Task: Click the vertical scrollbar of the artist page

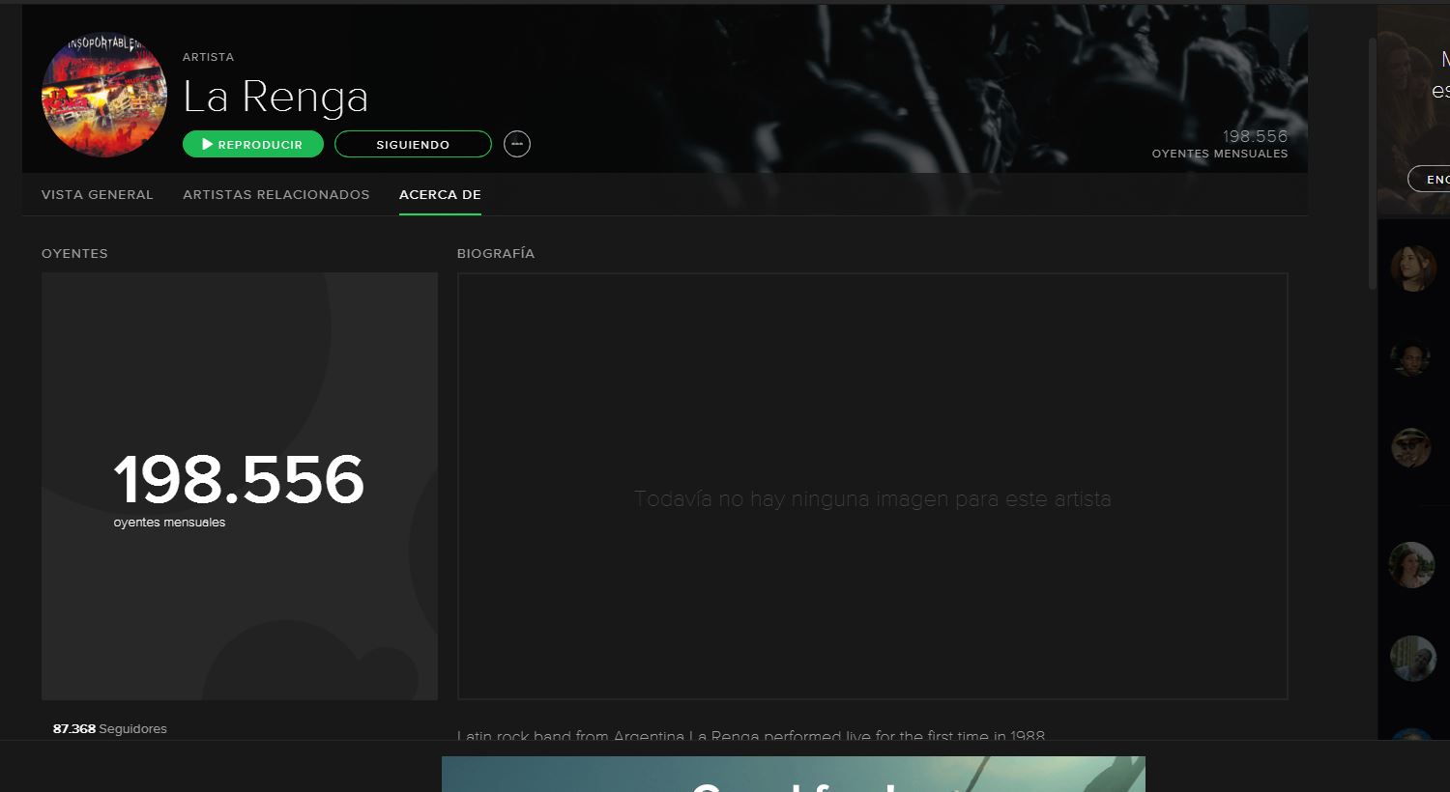Action: [x=1372, y=164]
